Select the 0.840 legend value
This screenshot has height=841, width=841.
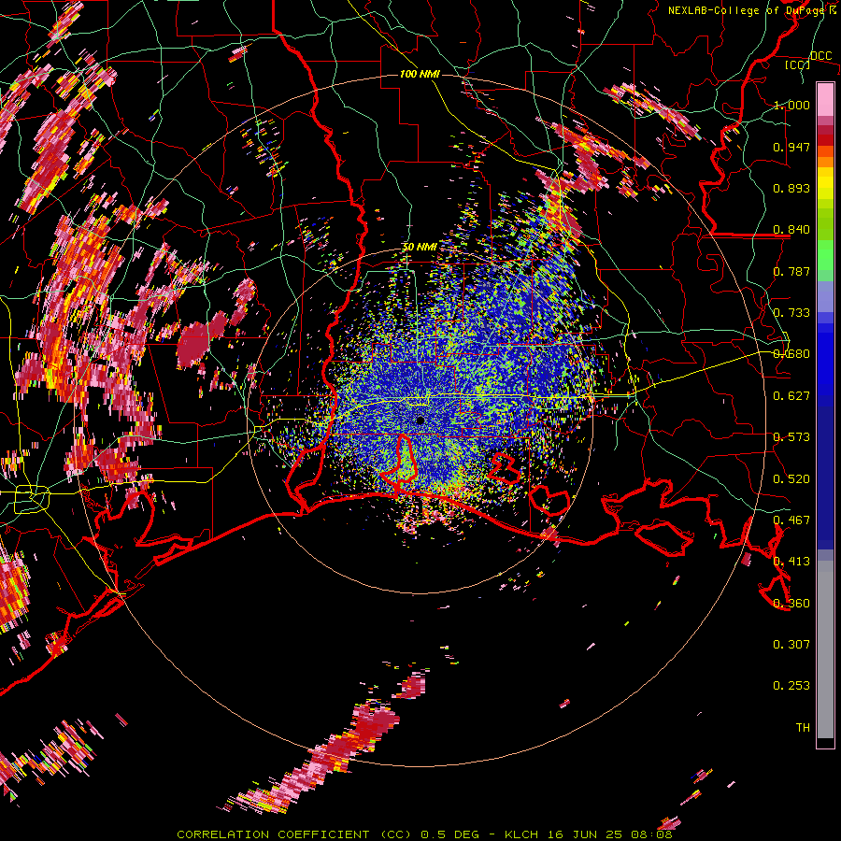[791, 230]
